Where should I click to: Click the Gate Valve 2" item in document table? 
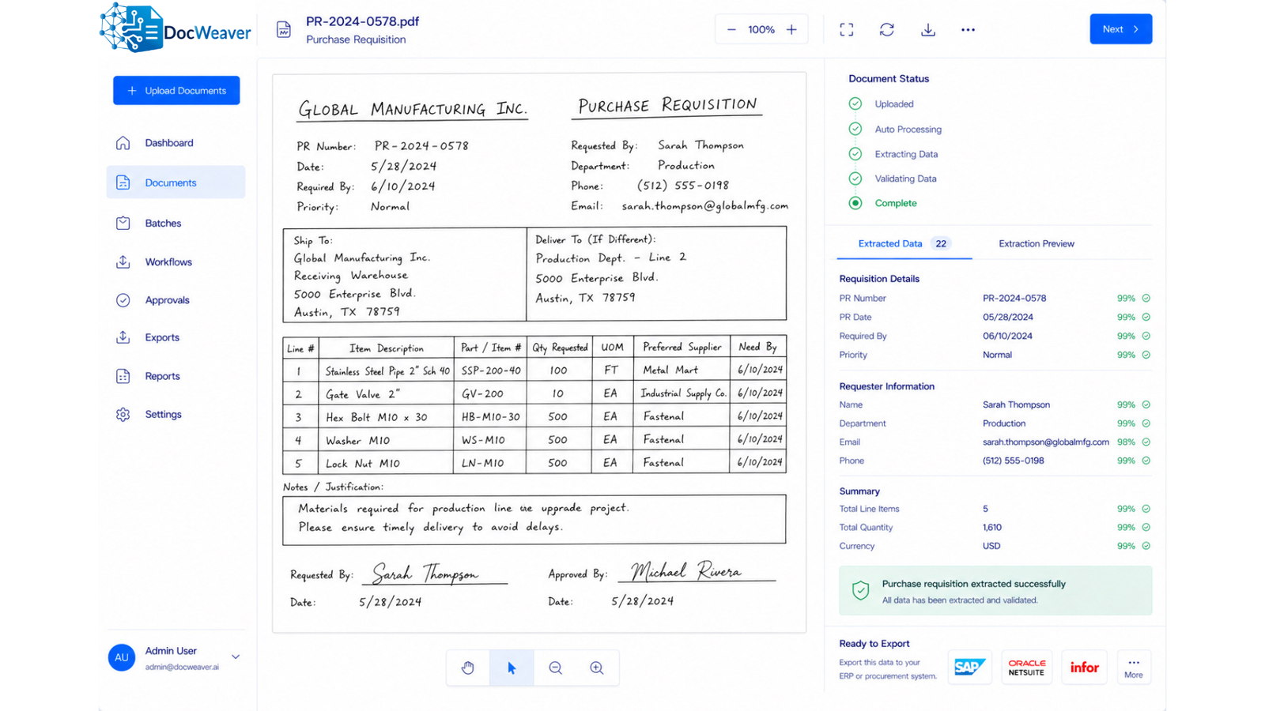coord(363,393)
